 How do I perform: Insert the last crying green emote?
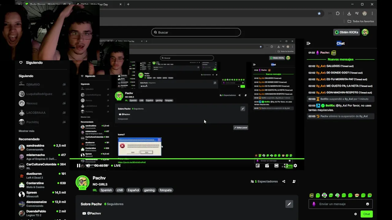(370, 195)
